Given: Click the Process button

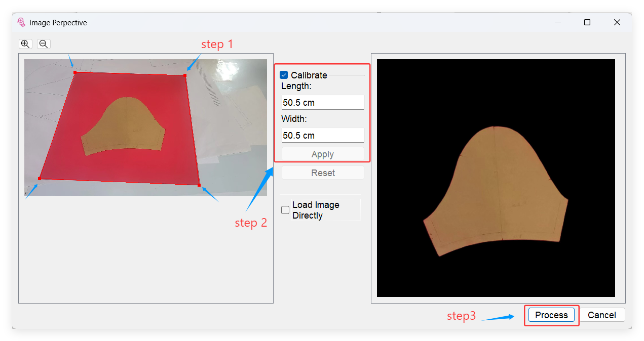Looking at the screenshot, I should point(551,315).
